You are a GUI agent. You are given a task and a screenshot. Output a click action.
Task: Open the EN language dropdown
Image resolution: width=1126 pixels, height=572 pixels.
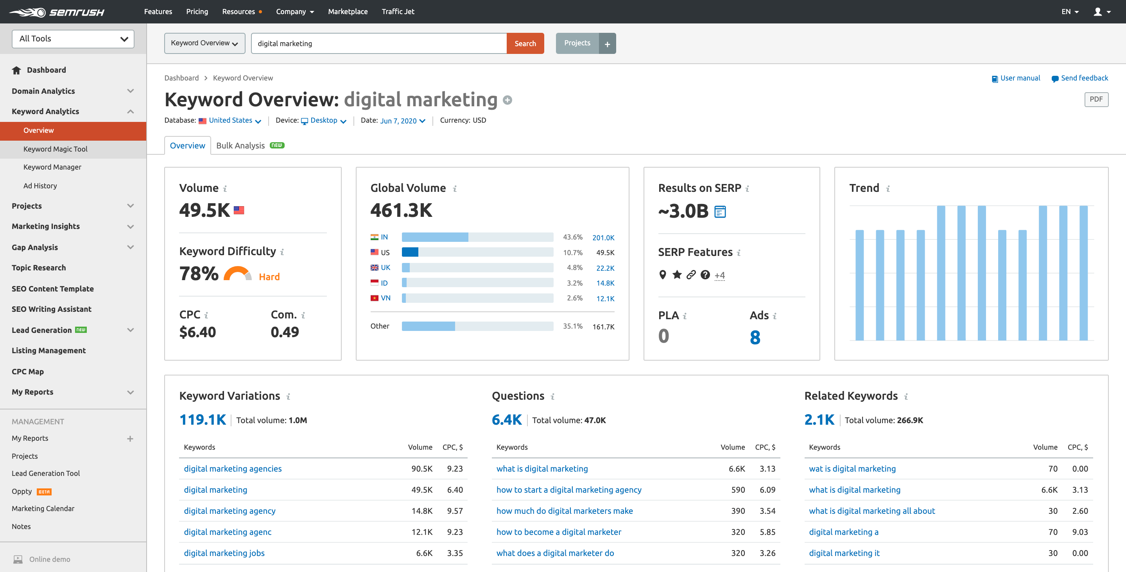[1070, 12]
